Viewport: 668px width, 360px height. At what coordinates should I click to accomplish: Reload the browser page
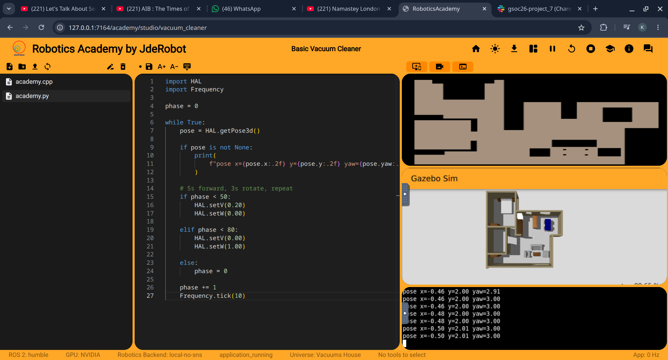[41, 27]
